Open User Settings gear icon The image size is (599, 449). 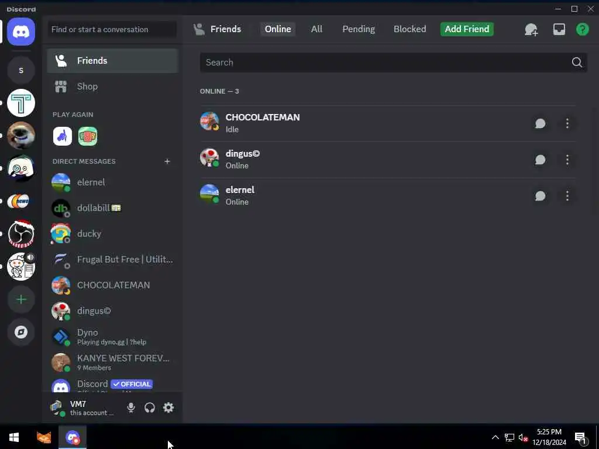[x=168, y=407]
